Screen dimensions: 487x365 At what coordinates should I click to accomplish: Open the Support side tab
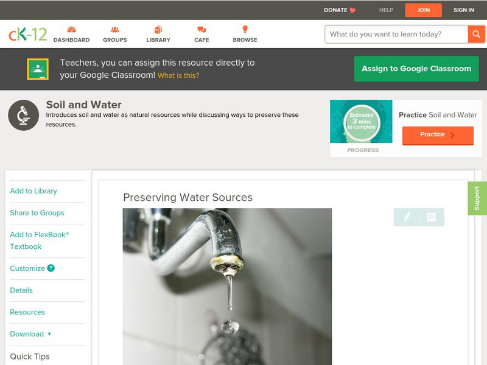tap(477, 198)
